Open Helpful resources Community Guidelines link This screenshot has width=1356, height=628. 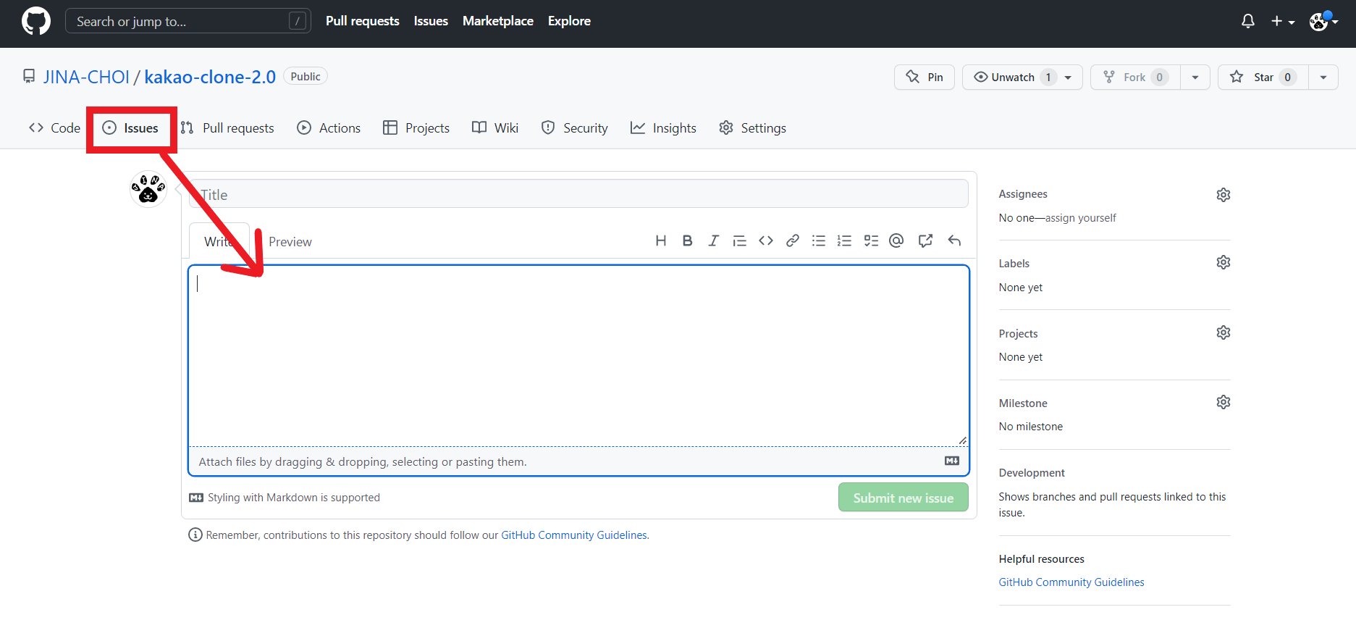tap(1071, 582)
